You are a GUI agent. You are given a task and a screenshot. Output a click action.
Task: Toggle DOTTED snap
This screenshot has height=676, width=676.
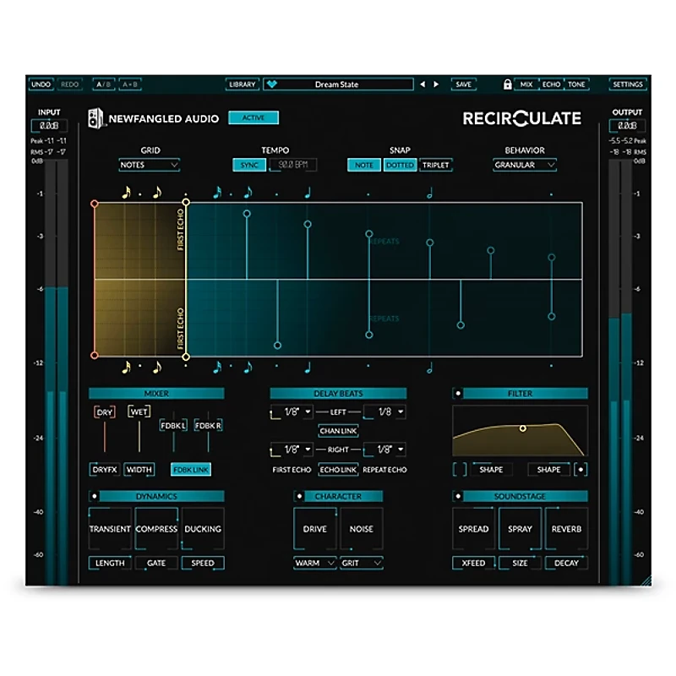(x=400, y=165)
